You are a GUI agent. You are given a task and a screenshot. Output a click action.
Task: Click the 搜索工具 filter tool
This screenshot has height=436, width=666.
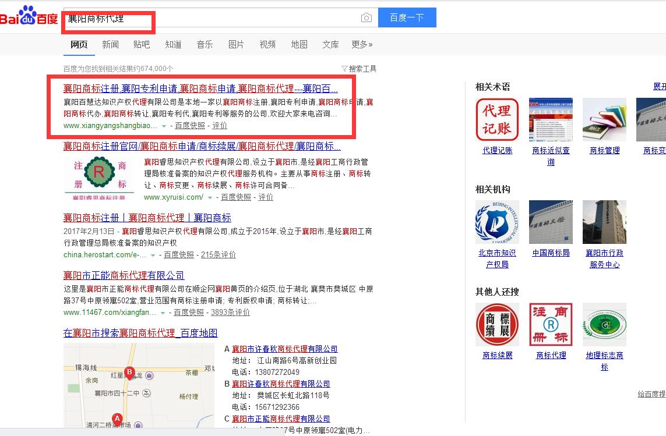coord(359,69)
